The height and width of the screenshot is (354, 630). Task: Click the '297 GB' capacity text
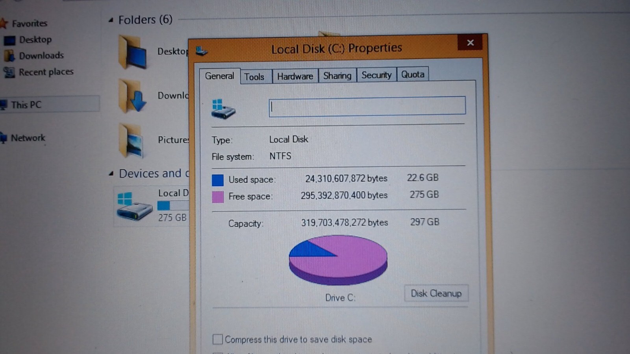(x=424, y=222)
